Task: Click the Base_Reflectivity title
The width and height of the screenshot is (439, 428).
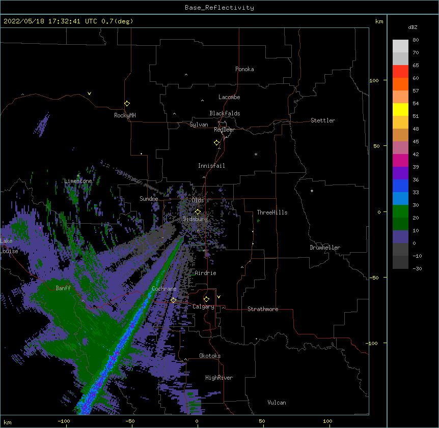Action: coord(220,8)
